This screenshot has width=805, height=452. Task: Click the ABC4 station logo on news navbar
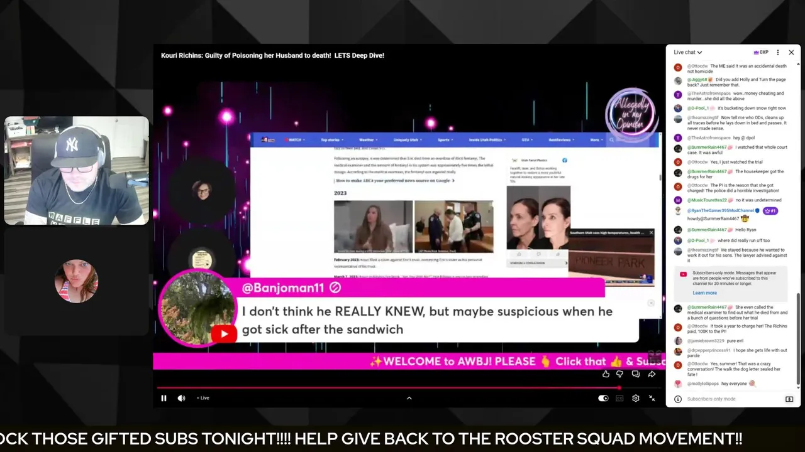click(x=268, y=140)
